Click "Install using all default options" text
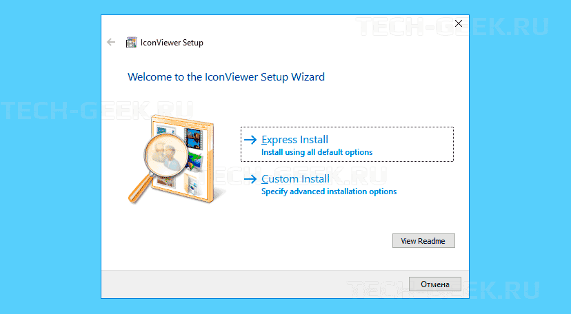Image resolution: width=571 pixels, height=314 pixels. tap(317, 152)
